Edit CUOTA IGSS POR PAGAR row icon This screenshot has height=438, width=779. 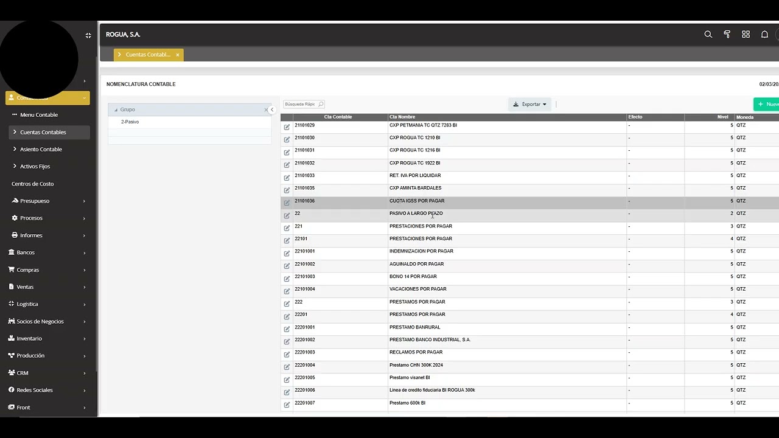[287, 203]
